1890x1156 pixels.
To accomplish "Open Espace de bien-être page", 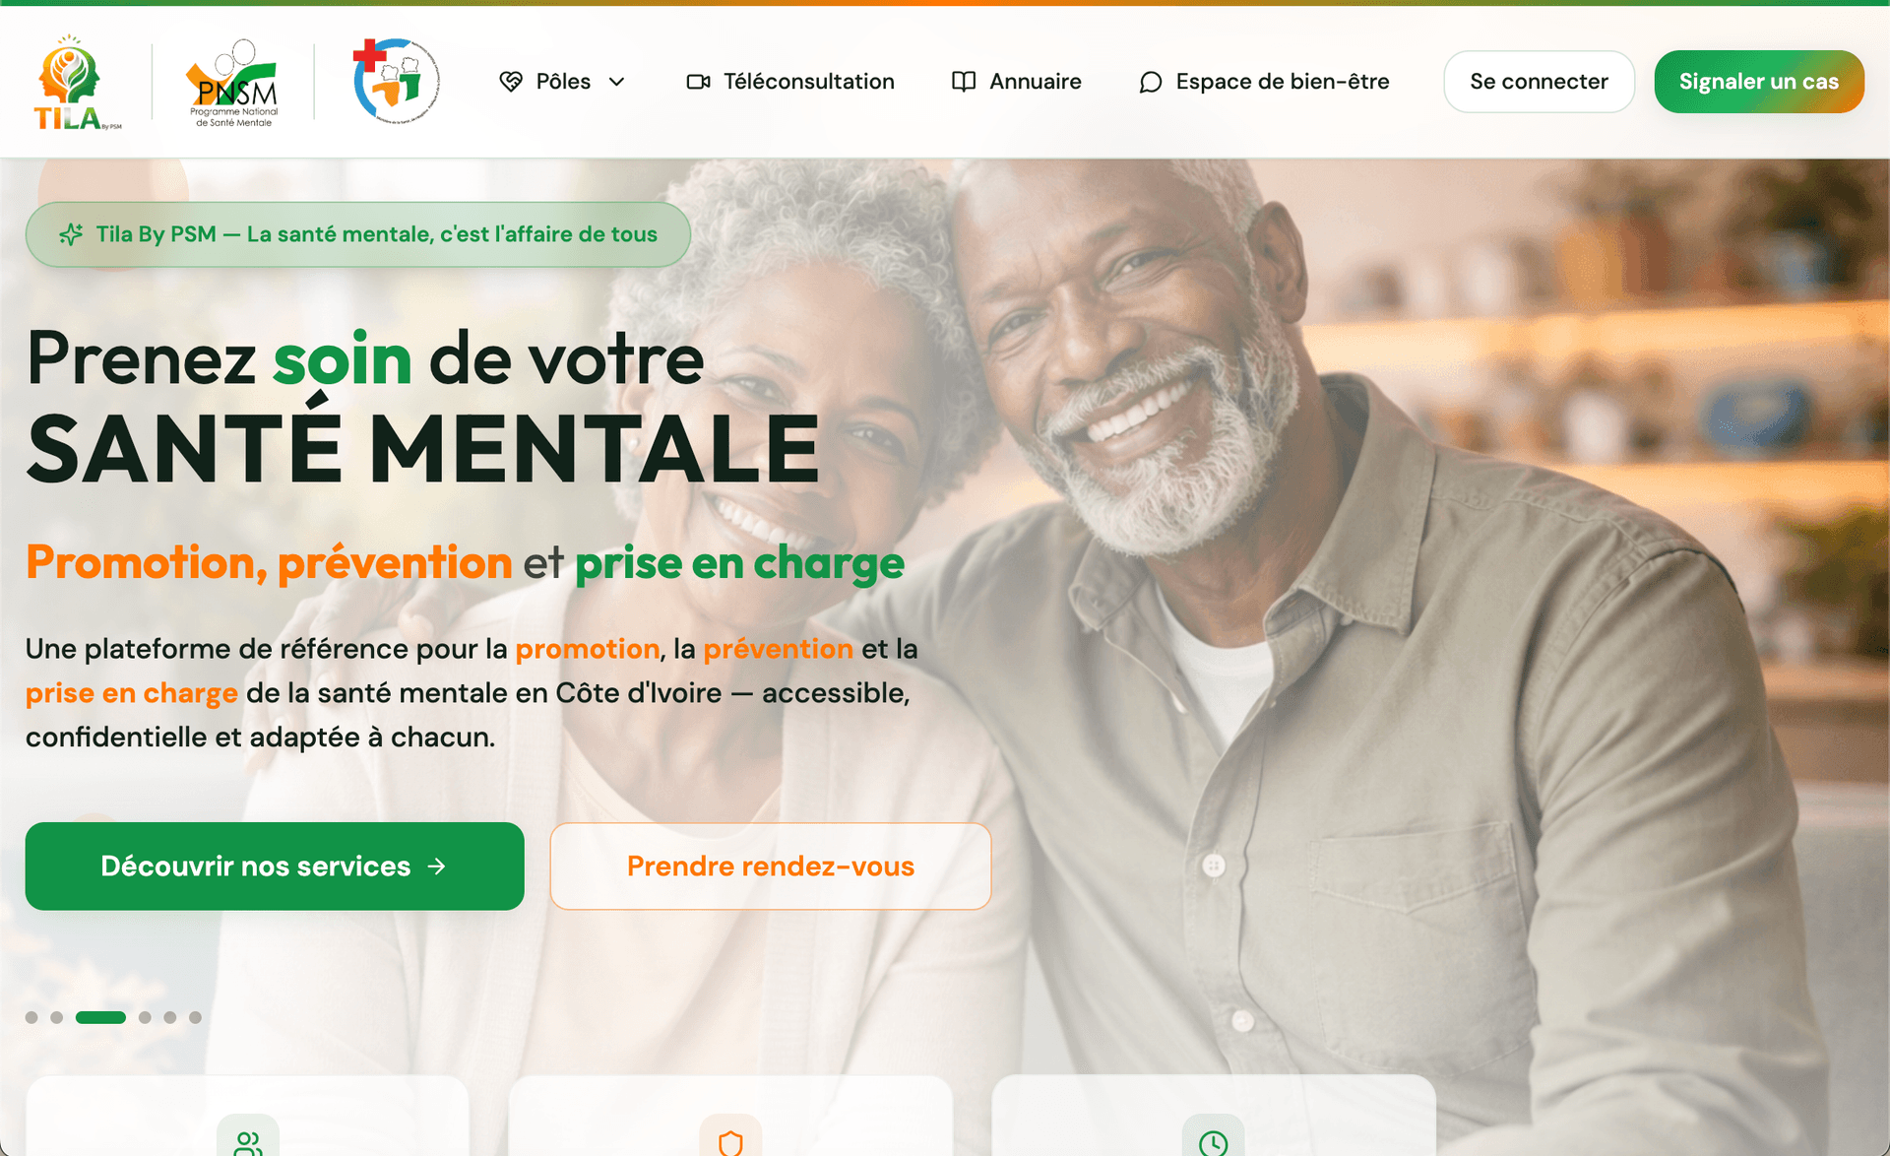I will click(1264, 82).
